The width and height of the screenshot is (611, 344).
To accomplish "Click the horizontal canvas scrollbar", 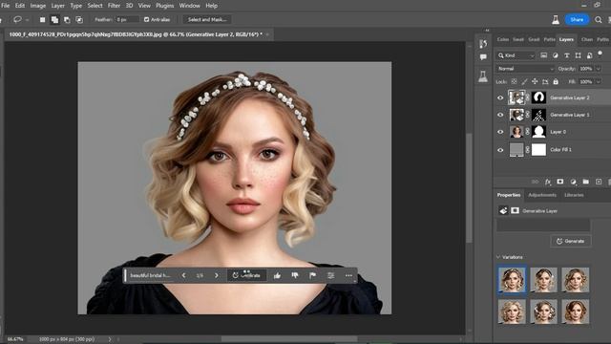I will tap(289, 339).
